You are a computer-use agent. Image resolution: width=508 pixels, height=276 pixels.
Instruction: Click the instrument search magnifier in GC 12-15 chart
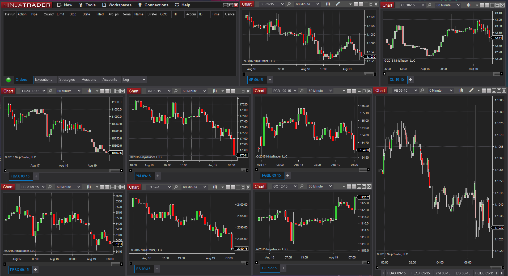(x=302, y=186)
